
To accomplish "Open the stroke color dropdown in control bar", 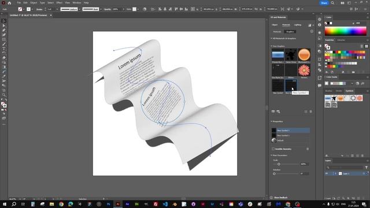I will tap(32, 9).
